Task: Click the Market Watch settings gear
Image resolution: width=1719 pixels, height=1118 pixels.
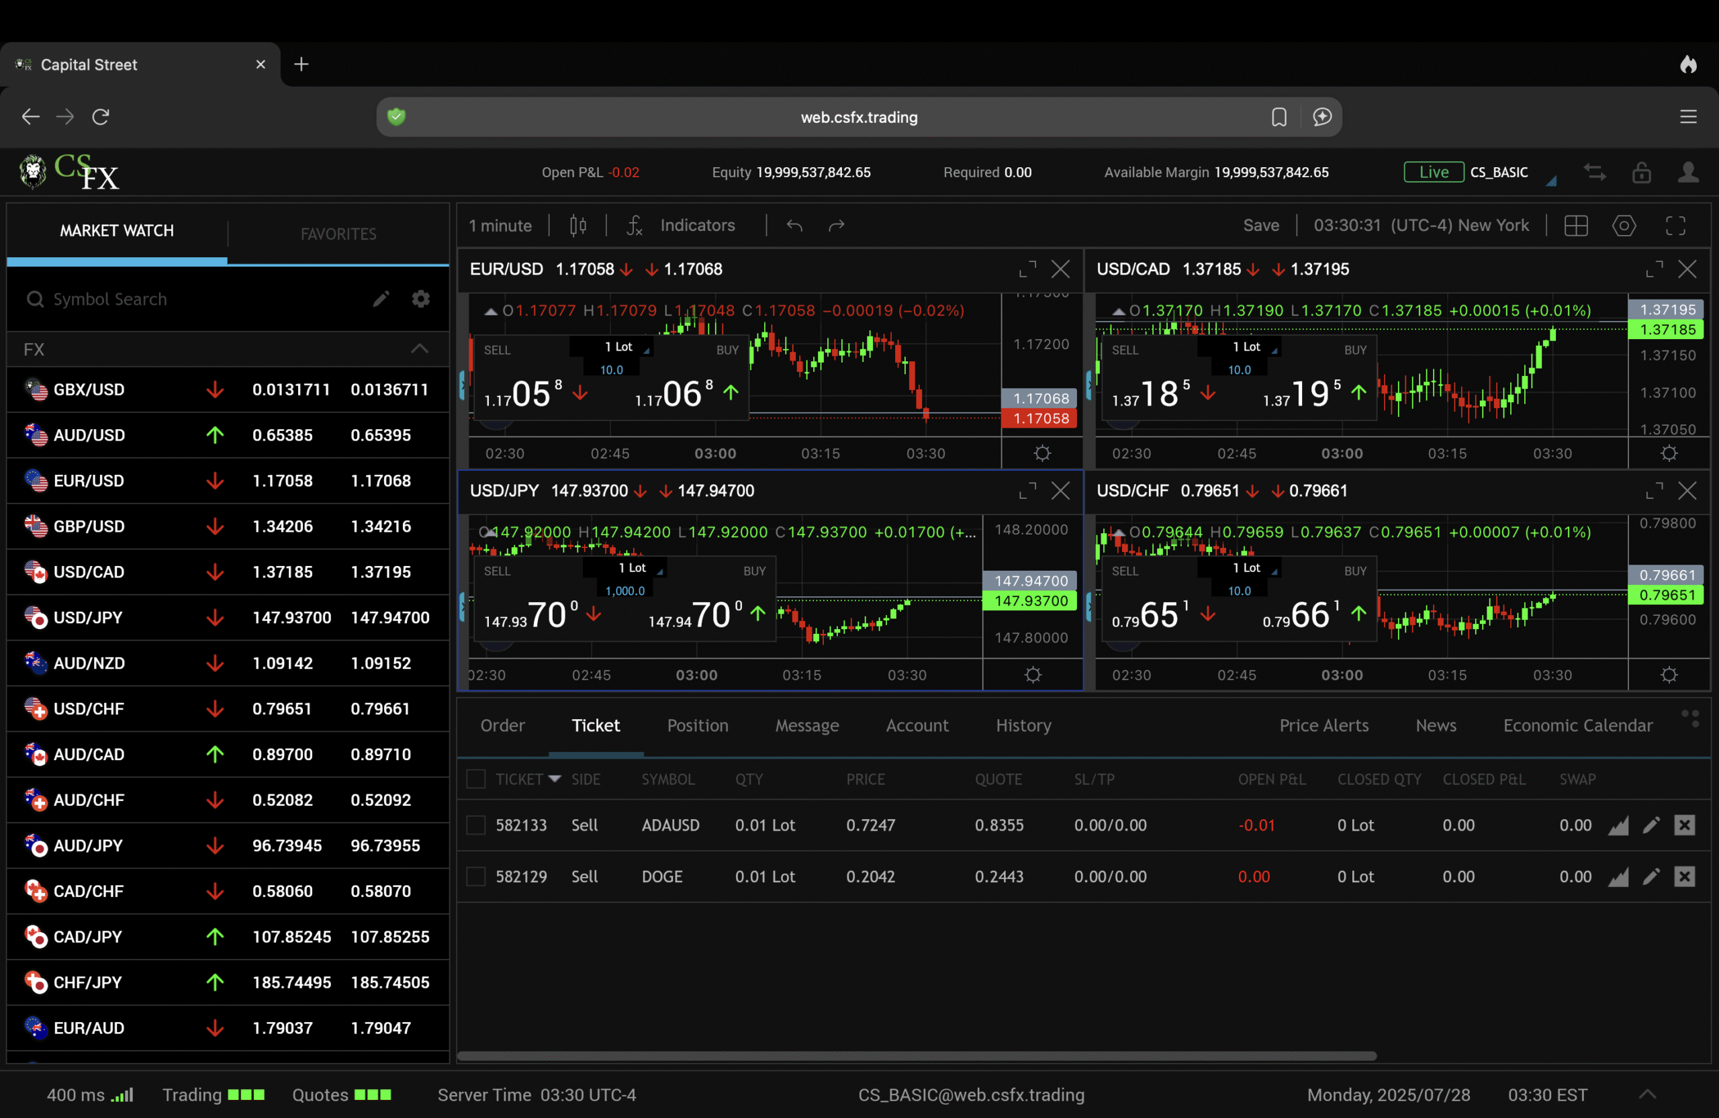Action: click(x=420, y=299)
